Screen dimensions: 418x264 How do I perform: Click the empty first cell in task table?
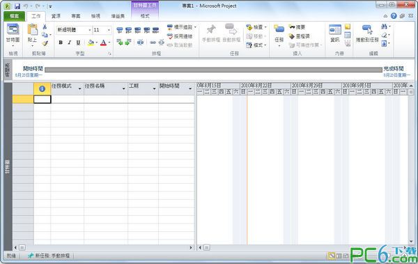42,99
